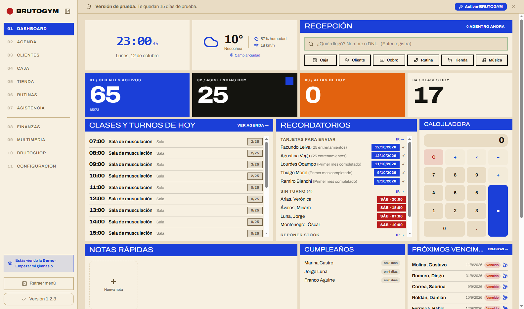Collapse sidebar using icon beside BRUTOGYM logo
The image size is (524, 309).
[x=67, y=11]
